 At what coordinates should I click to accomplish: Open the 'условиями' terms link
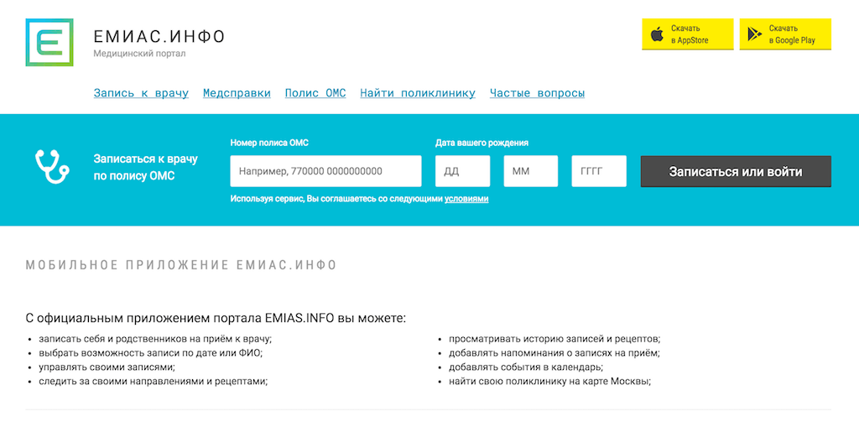(466, 200)
